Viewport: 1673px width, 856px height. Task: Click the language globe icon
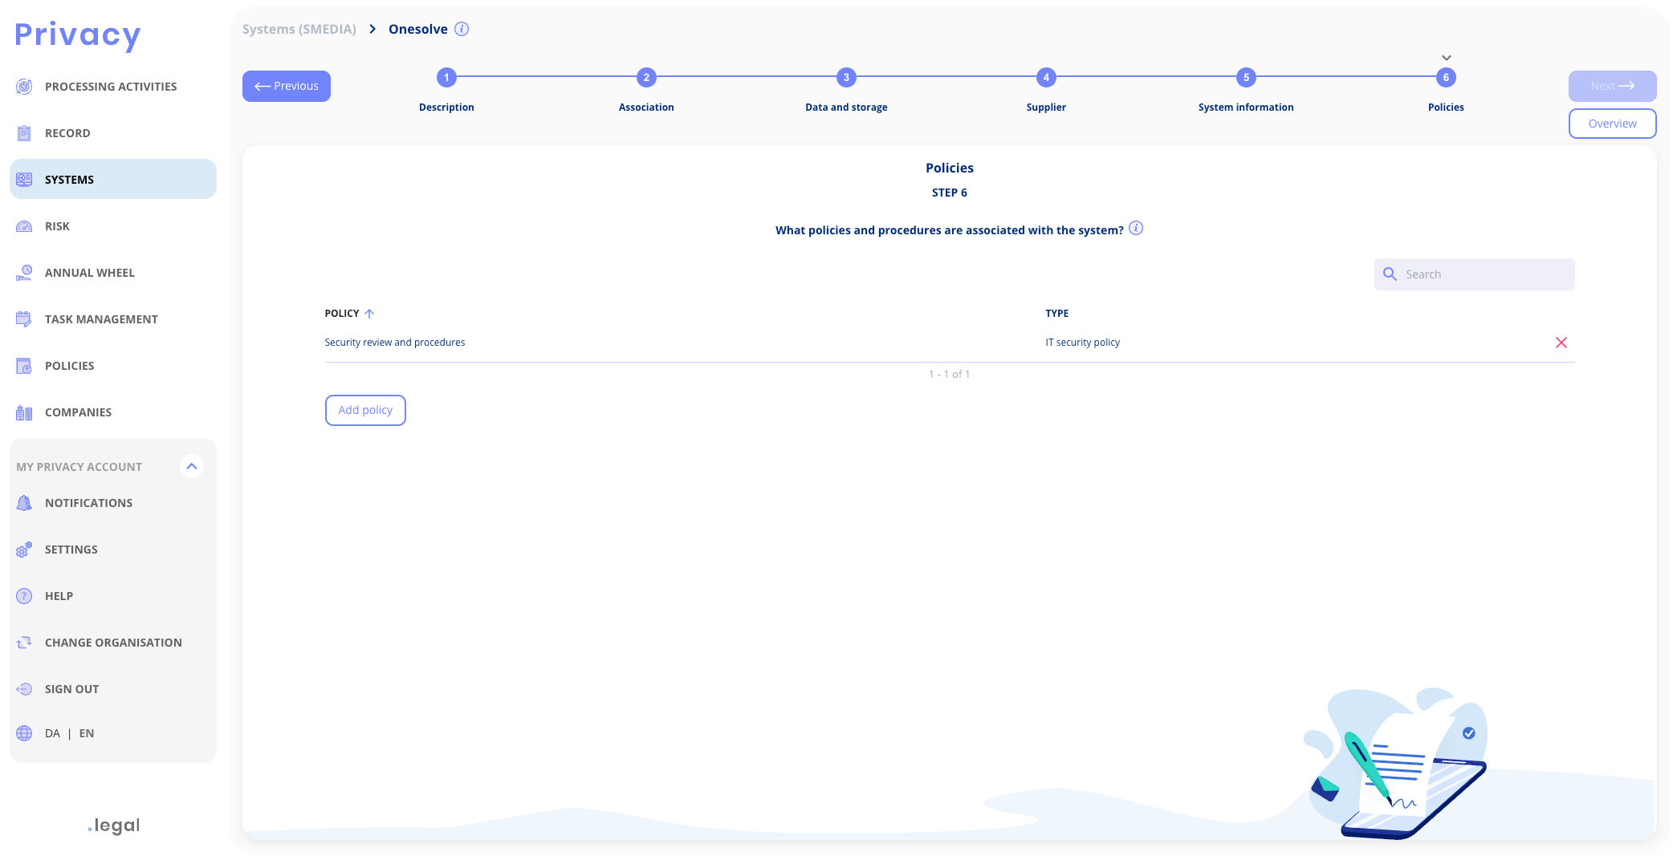click(x=24, y=733)
